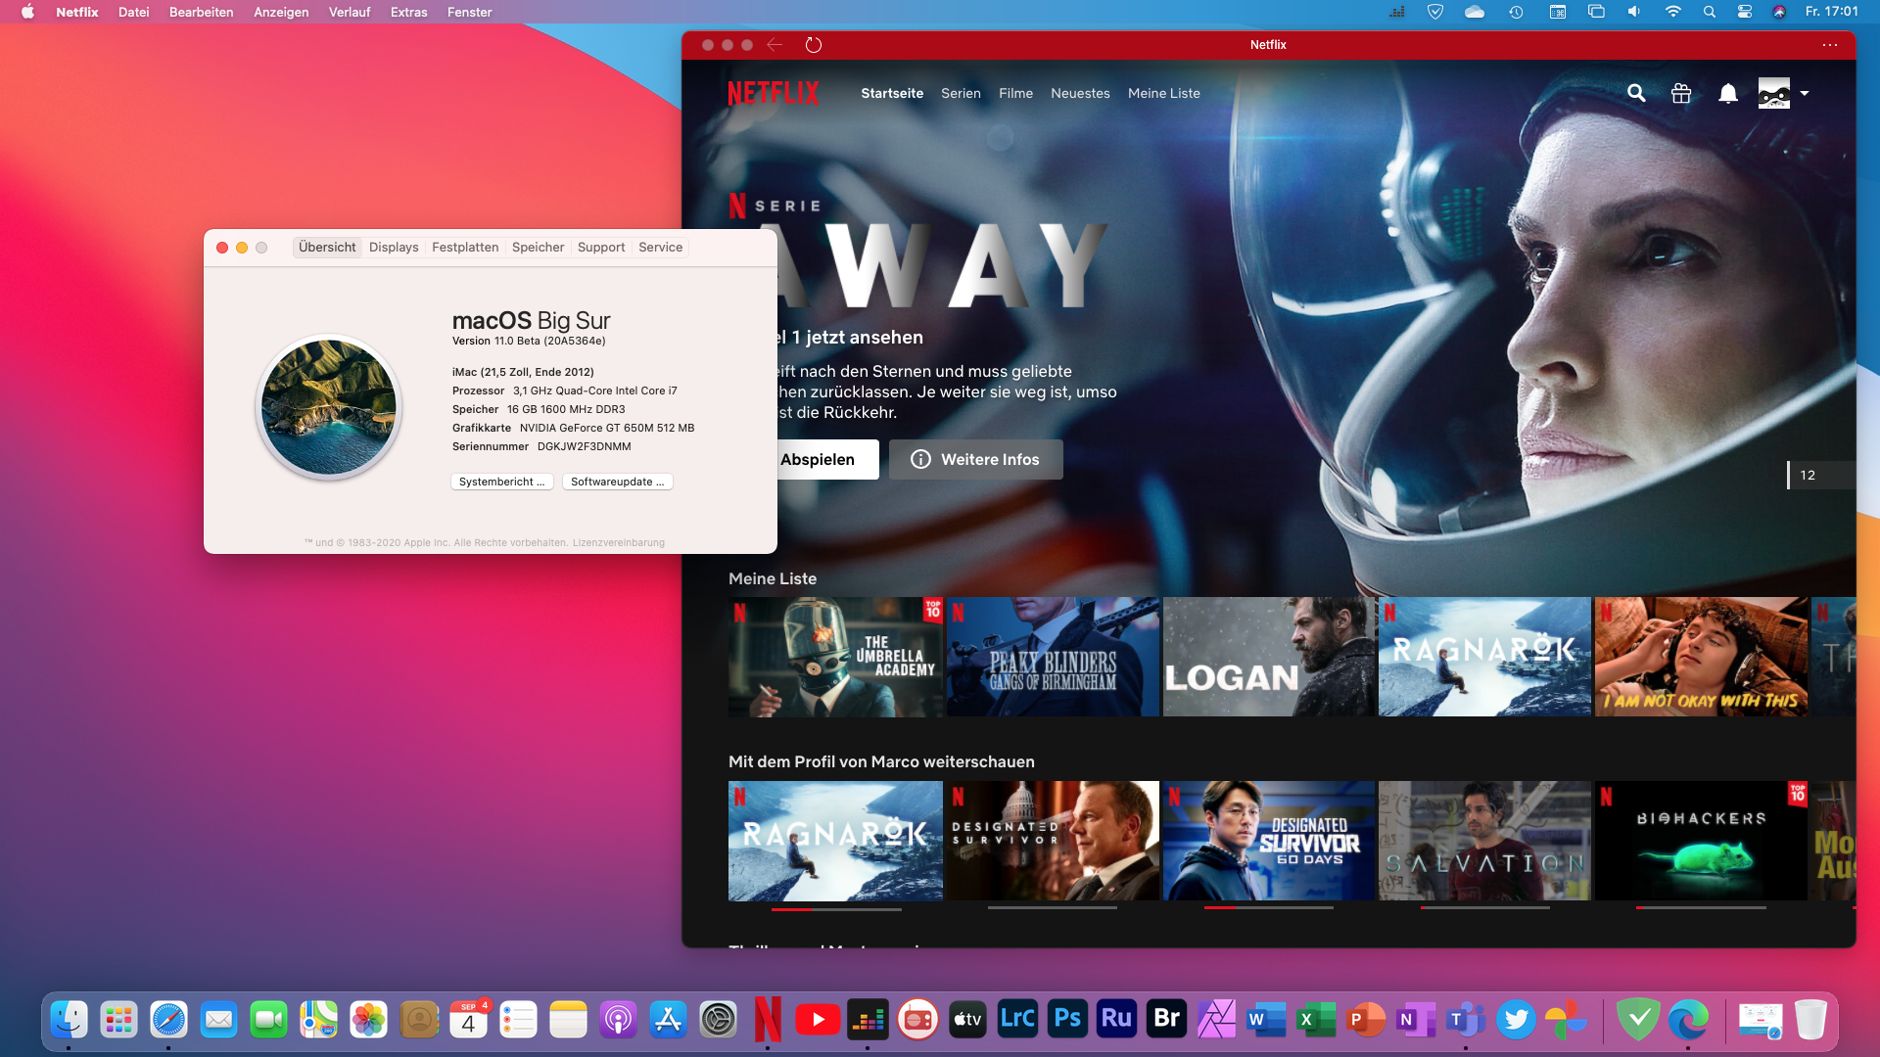This screenshot has height=1057, width=1880.
Task: Click the volume icon in the menu bar
Action: pos(1633,12)
